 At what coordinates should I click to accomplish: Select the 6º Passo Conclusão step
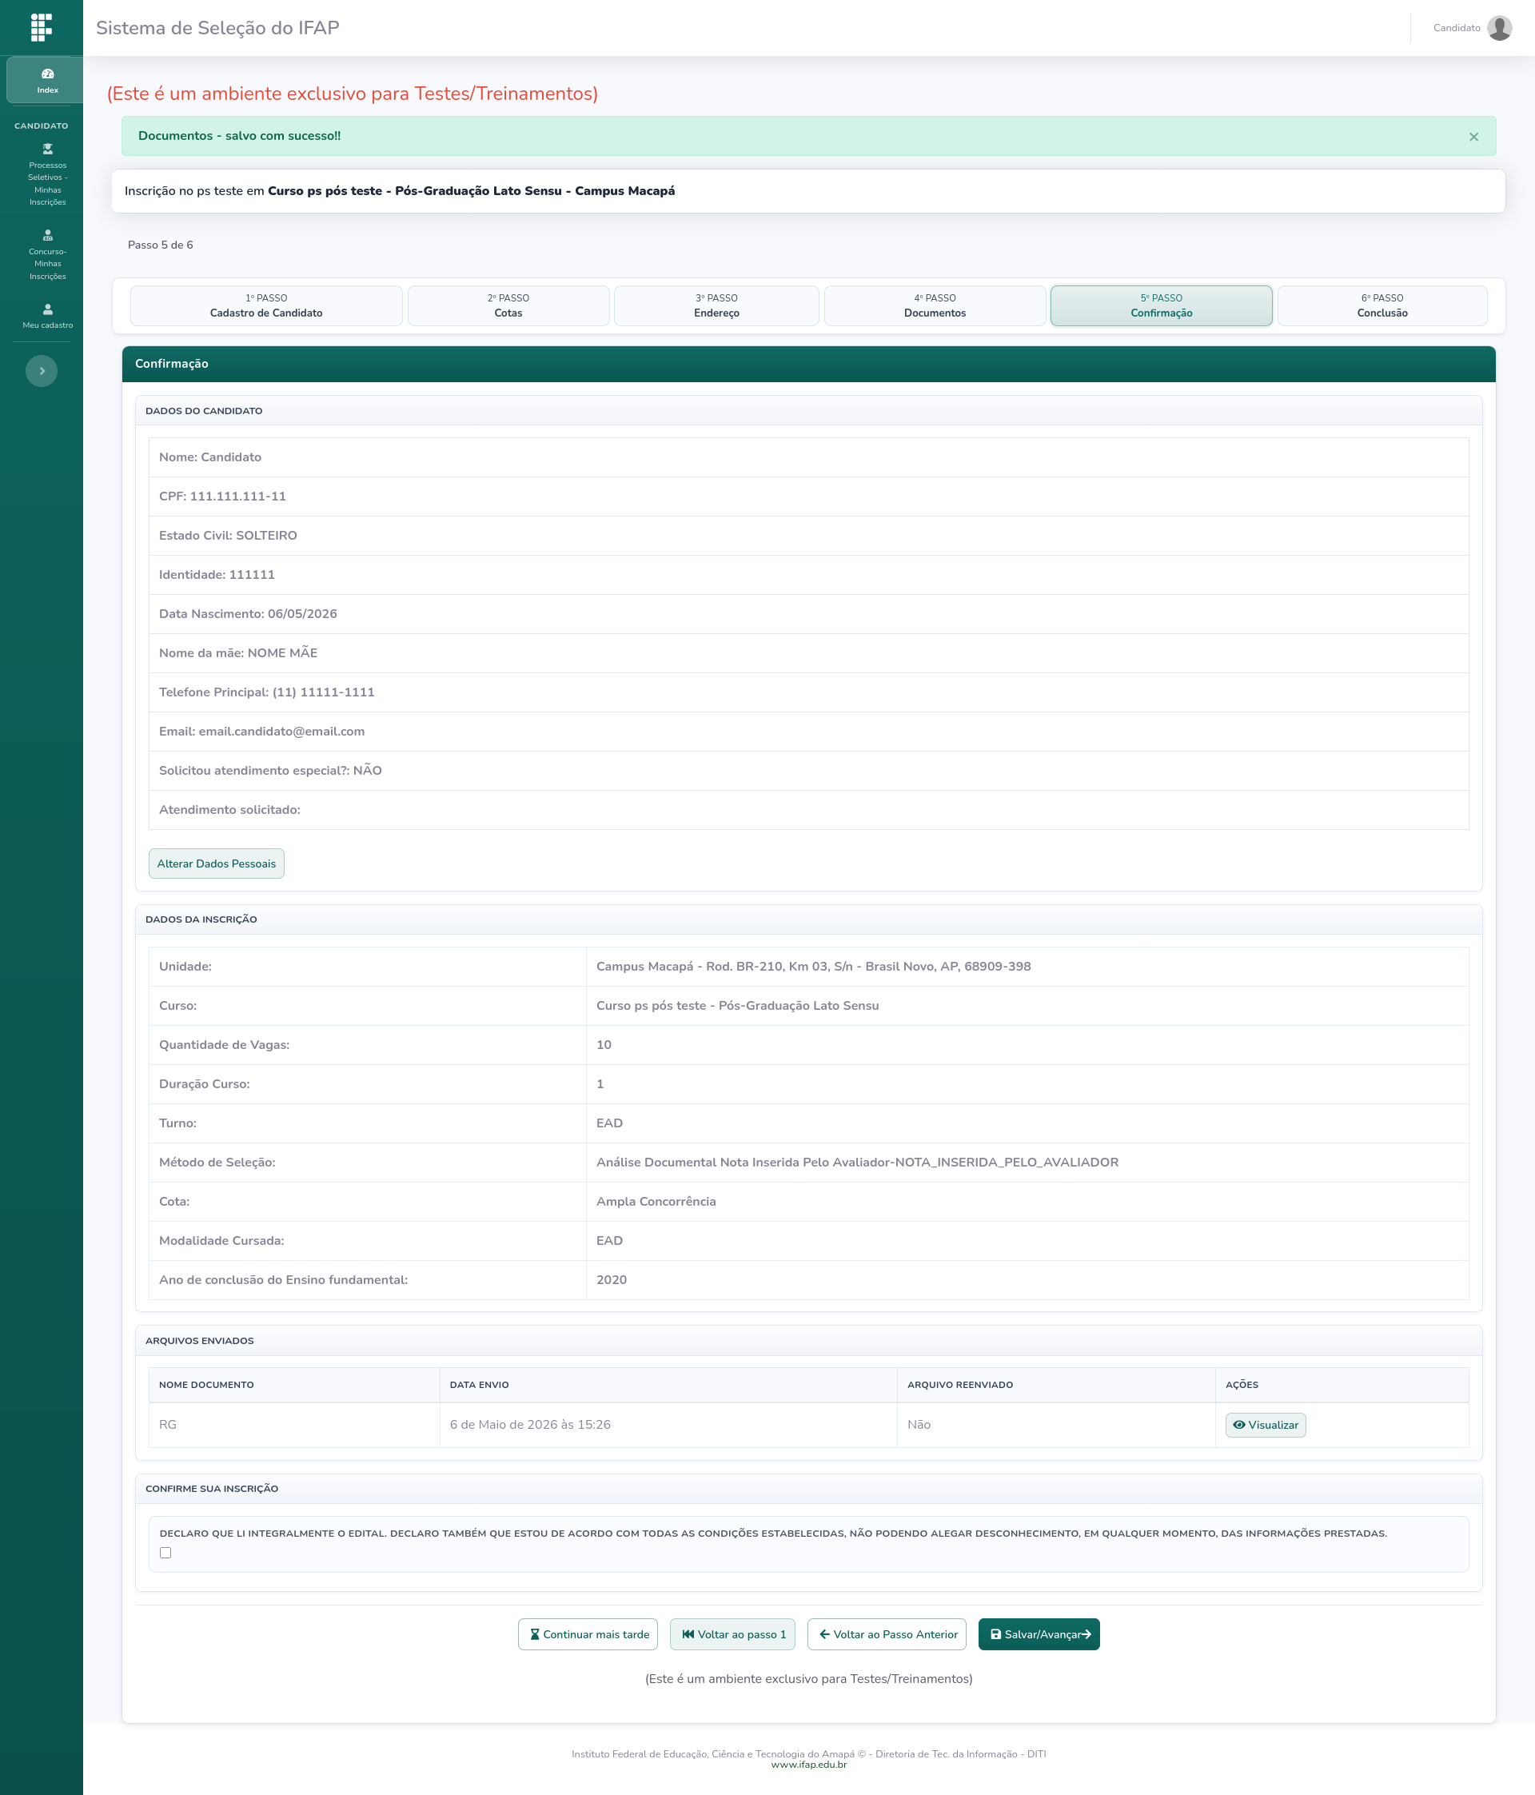click(x=1381, y=305)
